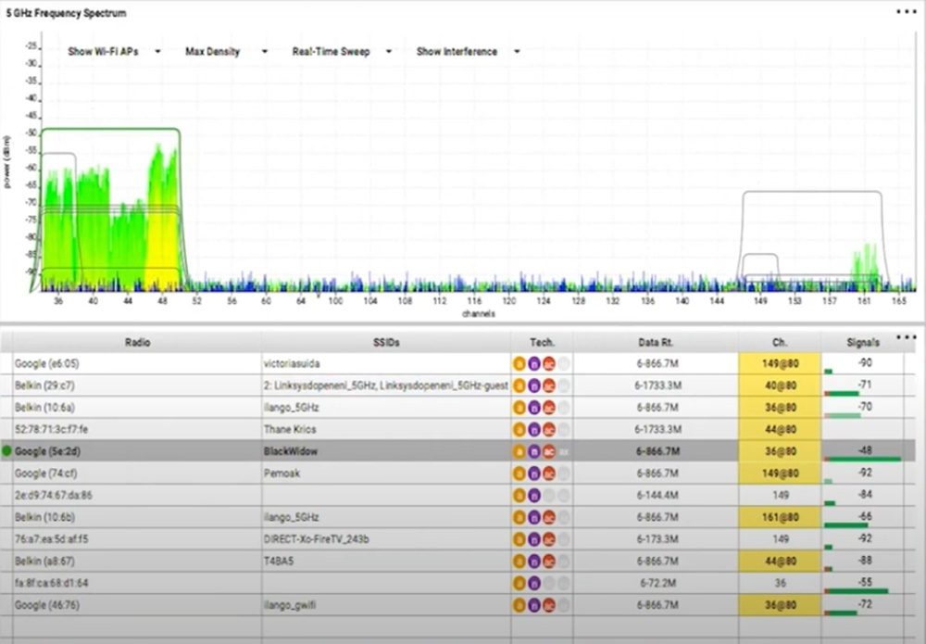Click the yellow 161@80 channel cell
926x644 pixels.
tap(779, 517)
